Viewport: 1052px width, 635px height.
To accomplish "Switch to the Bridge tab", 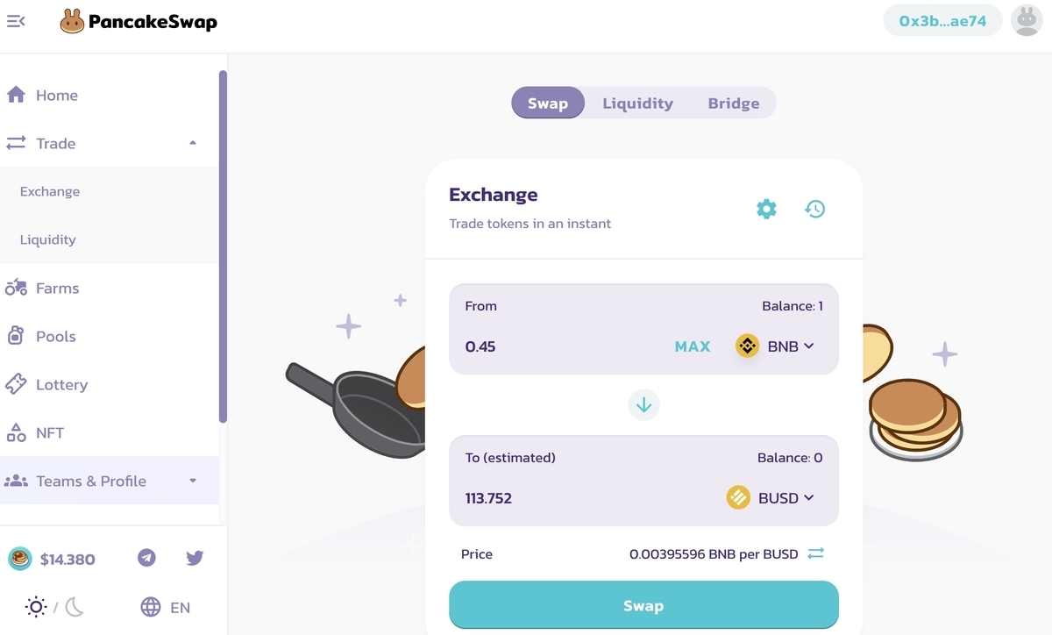I will 734,103.
